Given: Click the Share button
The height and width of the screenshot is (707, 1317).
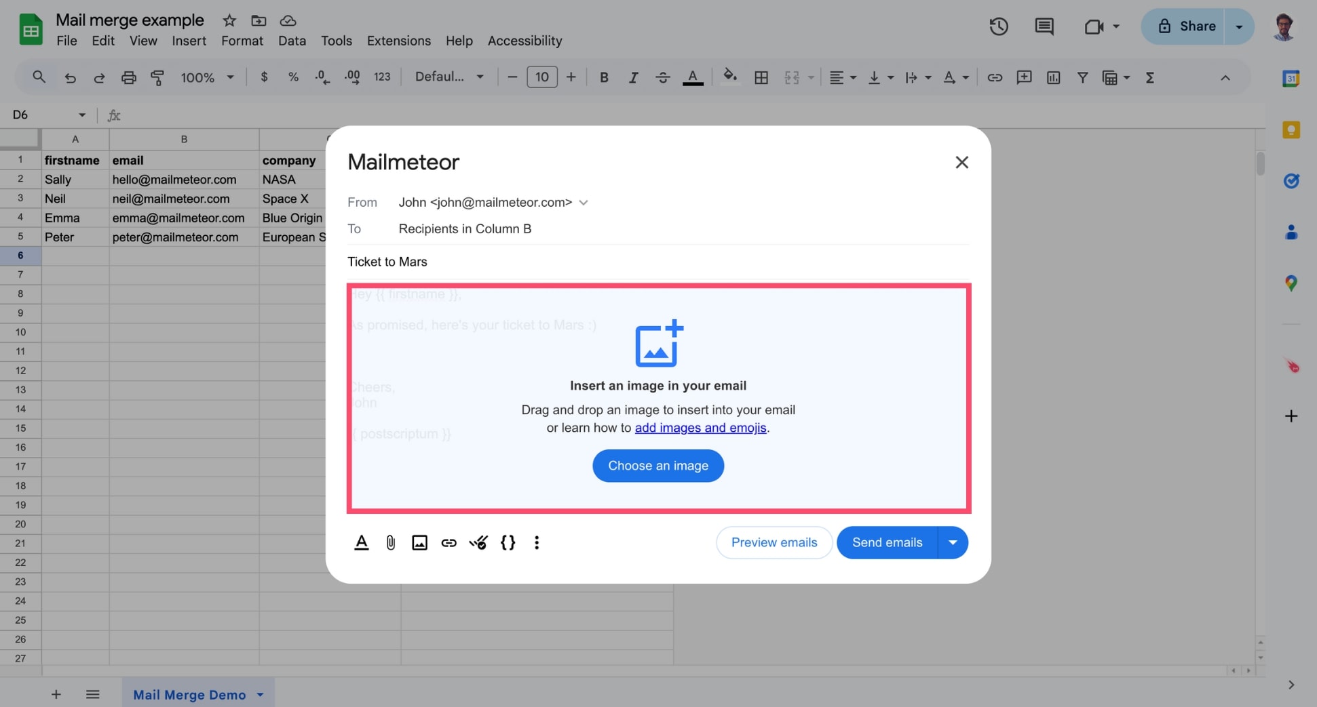Looking at the screenshot, I should coord(1184,26).
